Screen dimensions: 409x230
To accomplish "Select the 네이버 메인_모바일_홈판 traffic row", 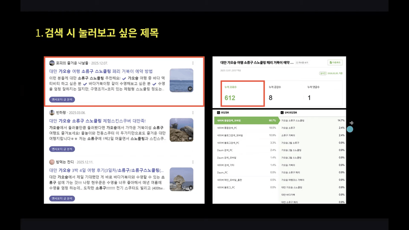I will [247, 180].
